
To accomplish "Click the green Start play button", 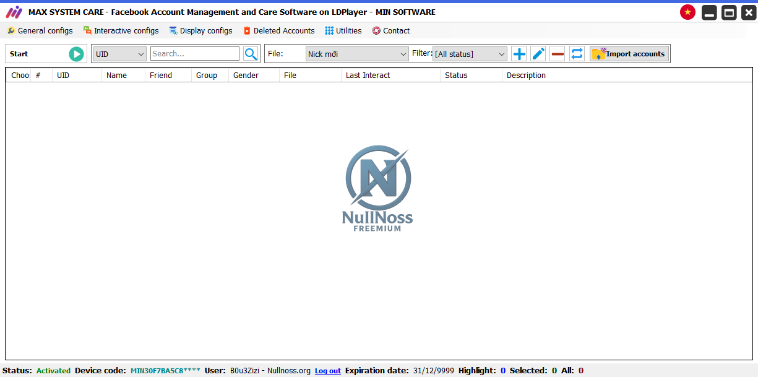I will coord(76,54).
